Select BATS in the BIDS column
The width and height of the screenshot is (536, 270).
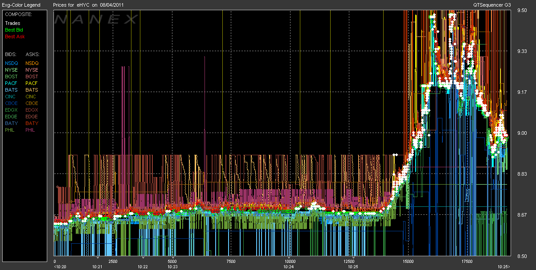(11, 90)
